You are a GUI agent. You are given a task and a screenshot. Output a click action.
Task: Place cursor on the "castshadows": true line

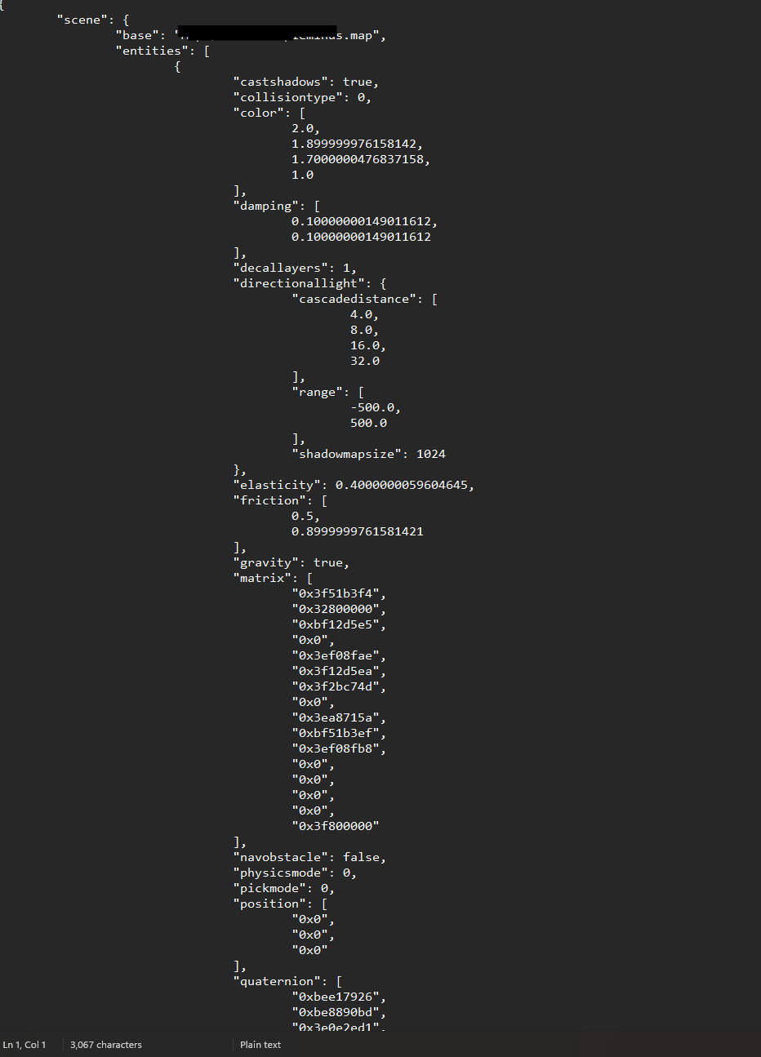306,82
